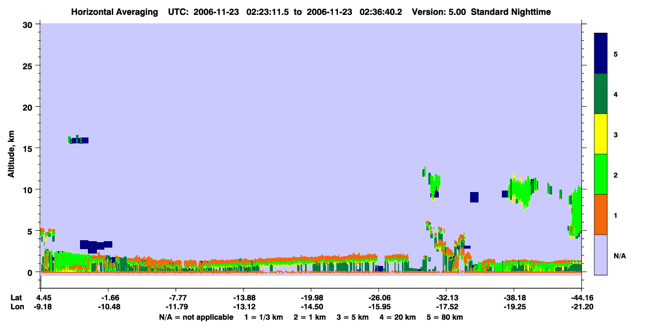Viewport: 646px width, 331px height.
Task: Click longitude value -21.20
Action: (581, 307)
